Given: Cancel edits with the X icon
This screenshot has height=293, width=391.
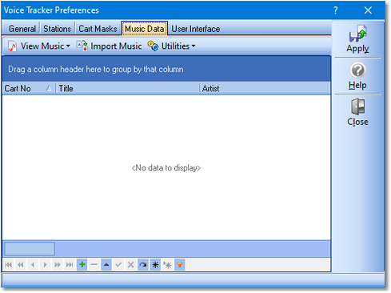Looking at the screenshot, I should point(131,265).
